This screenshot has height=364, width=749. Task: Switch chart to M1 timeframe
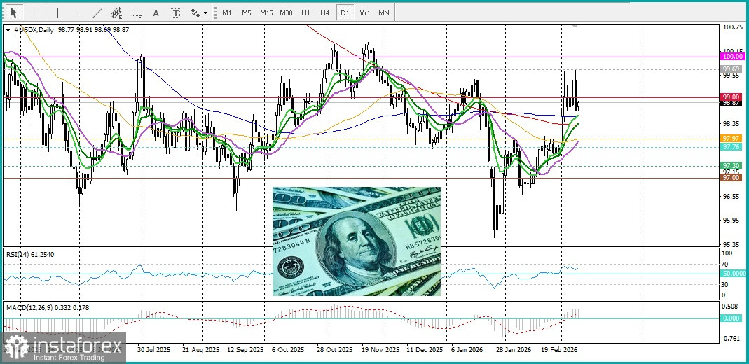pyautogui.click(x=227, y=13)
